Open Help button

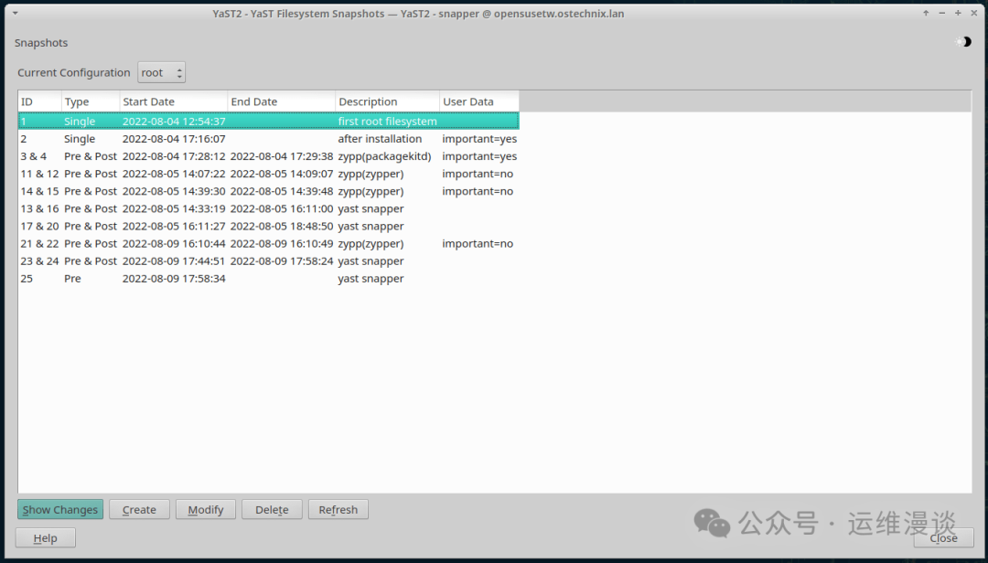pos(46,537)
